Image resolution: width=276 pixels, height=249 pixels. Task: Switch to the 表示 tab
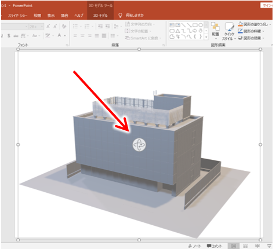tap(51, 16)
